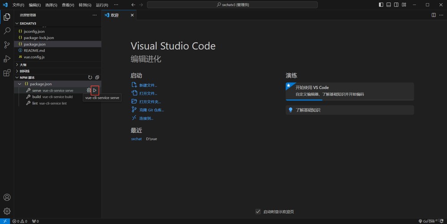Open the 文件(F) menu
This screenshot has width=447, height=224.
(x=18, y=5)
